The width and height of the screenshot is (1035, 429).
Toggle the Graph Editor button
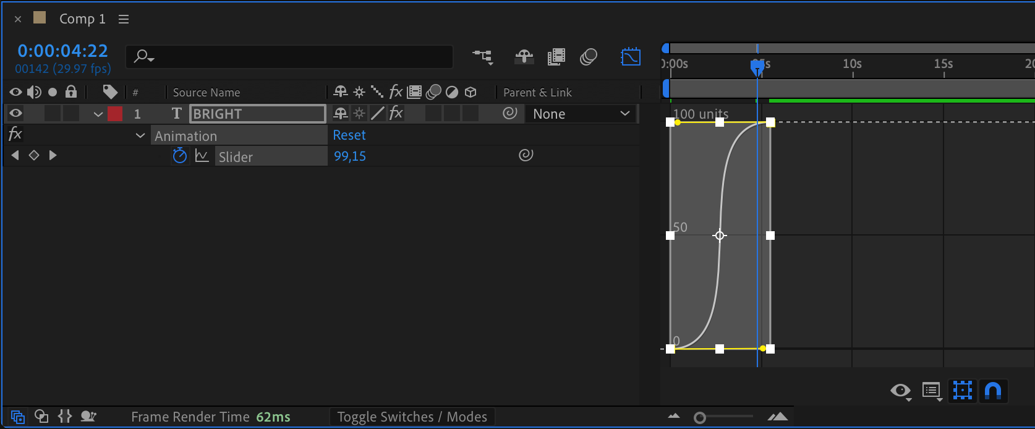630,57
